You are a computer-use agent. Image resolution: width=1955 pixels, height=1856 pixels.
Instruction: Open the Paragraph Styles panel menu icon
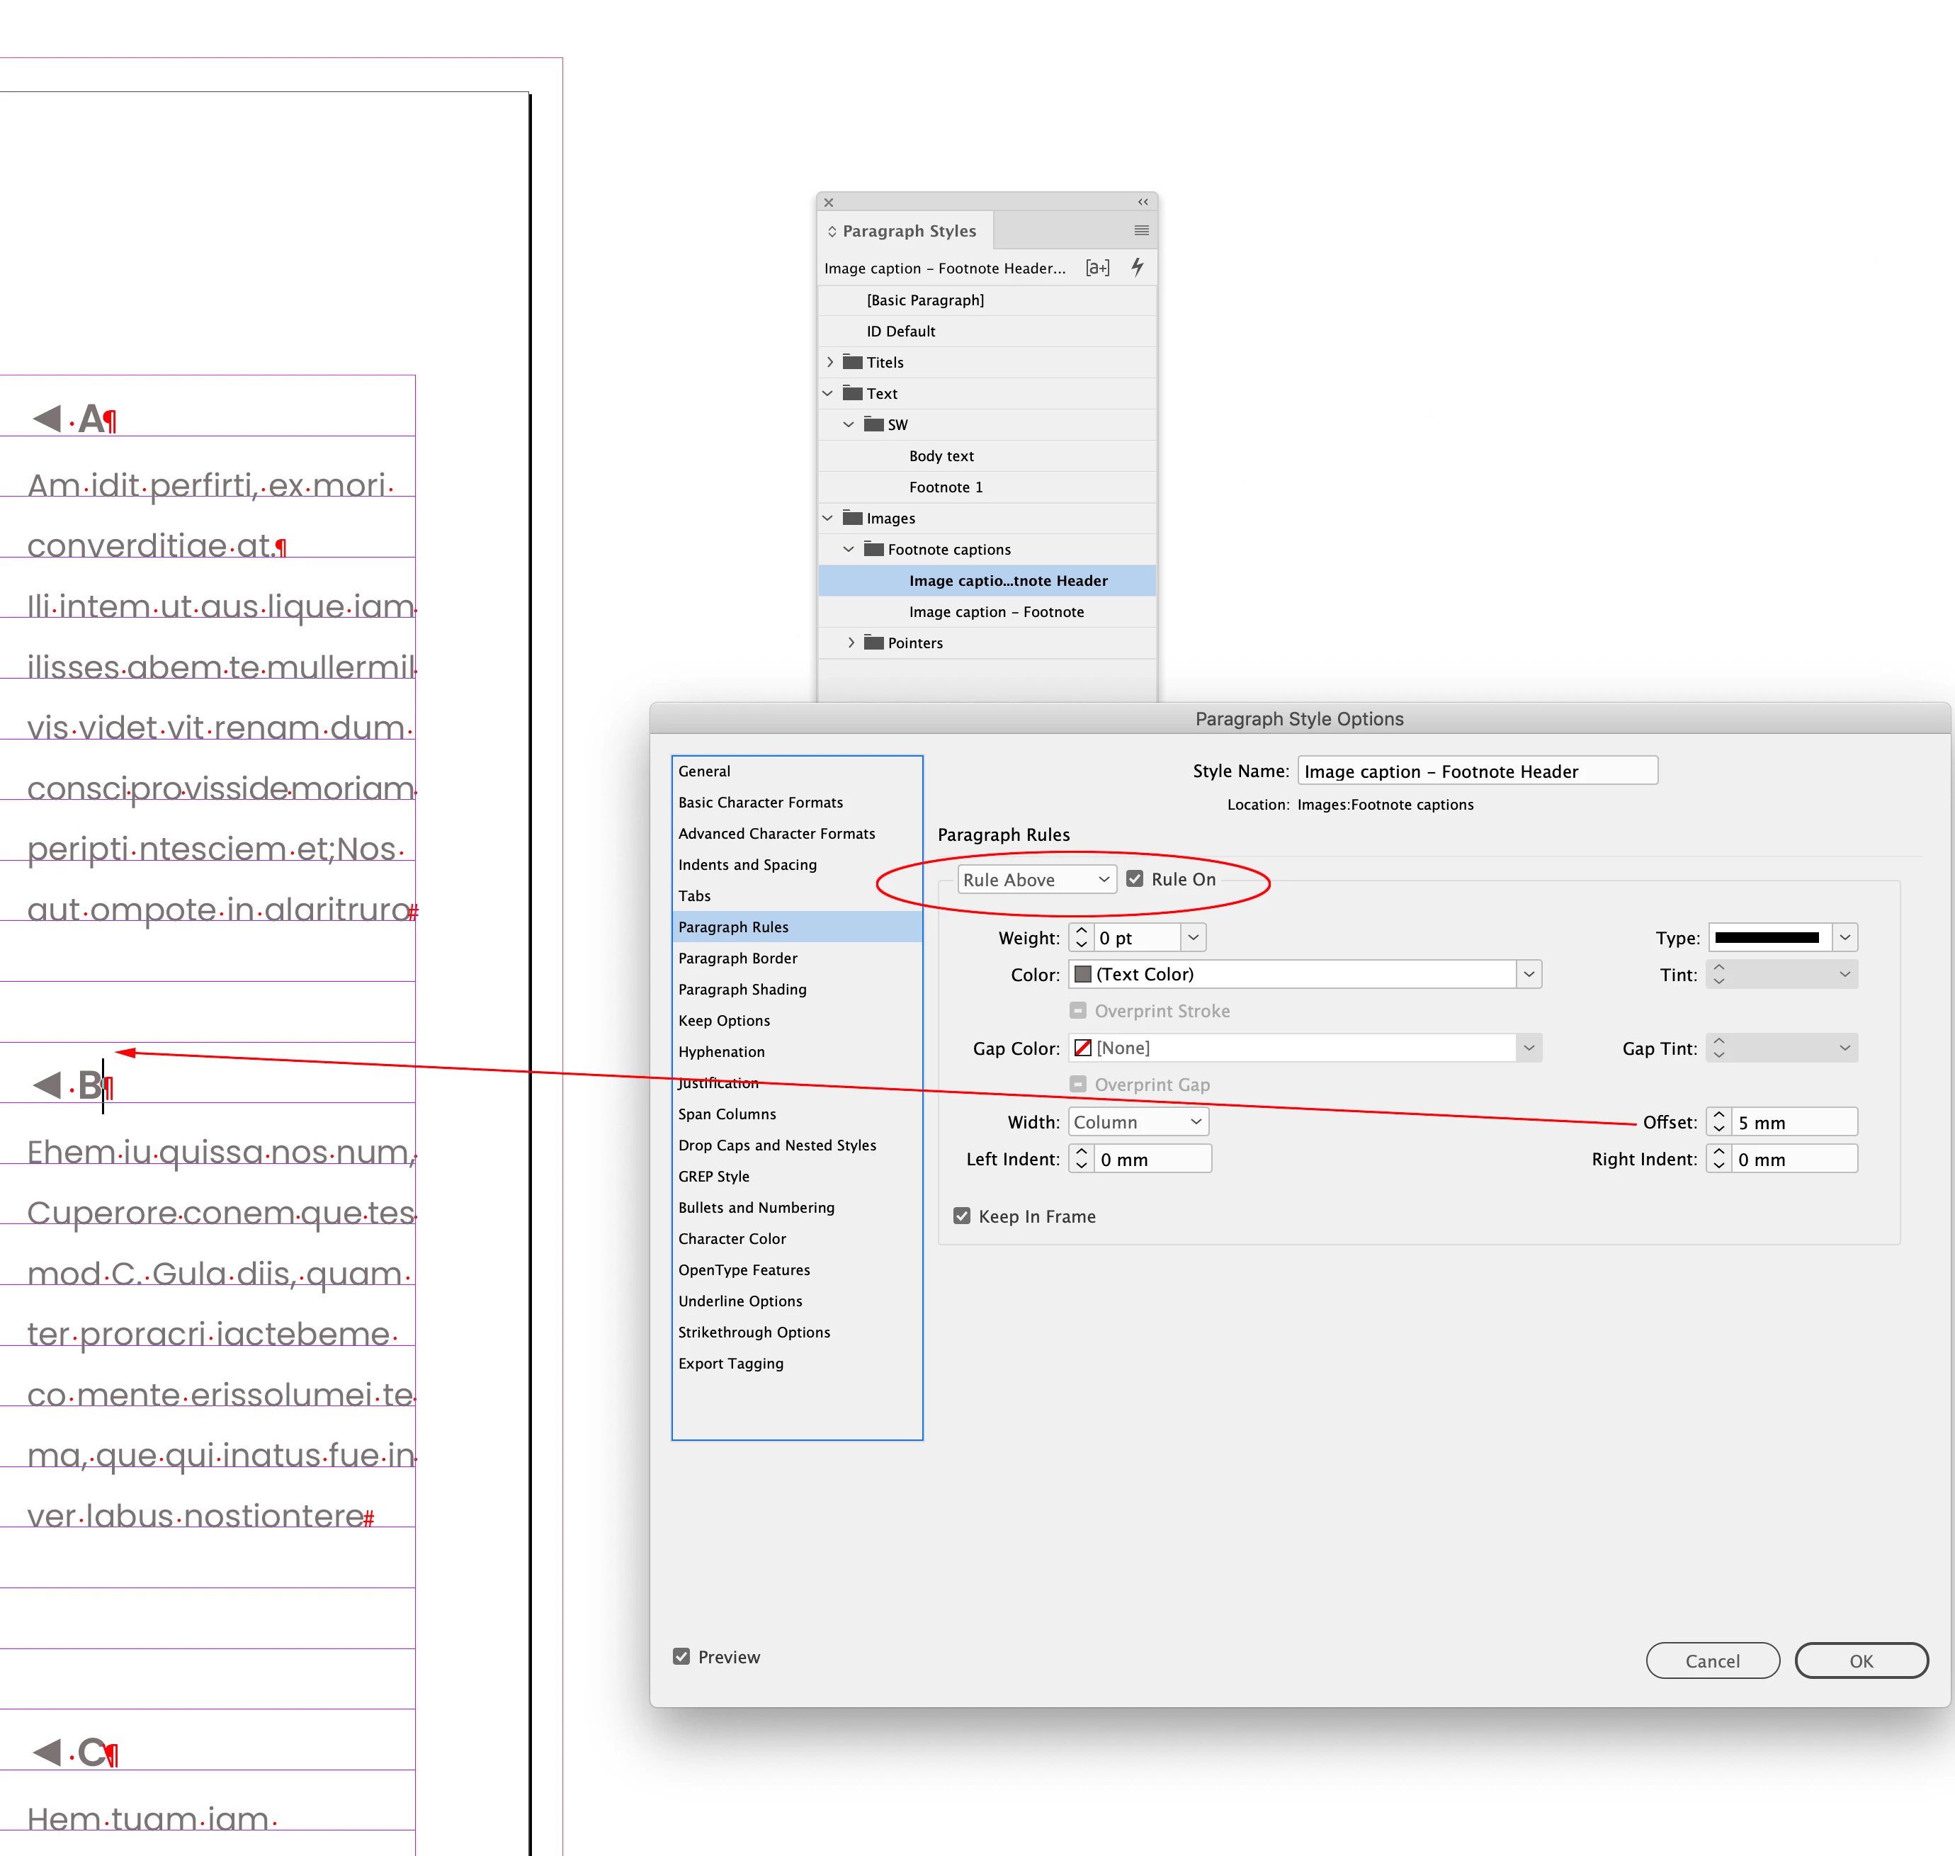tap(1140, 230)
